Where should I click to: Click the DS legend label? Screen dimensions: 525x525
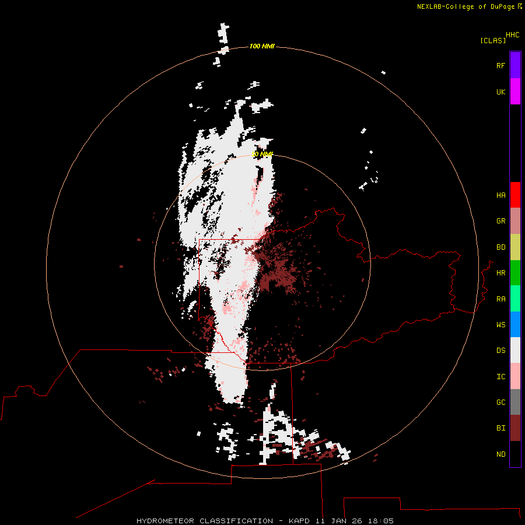[x=501, y=351]
